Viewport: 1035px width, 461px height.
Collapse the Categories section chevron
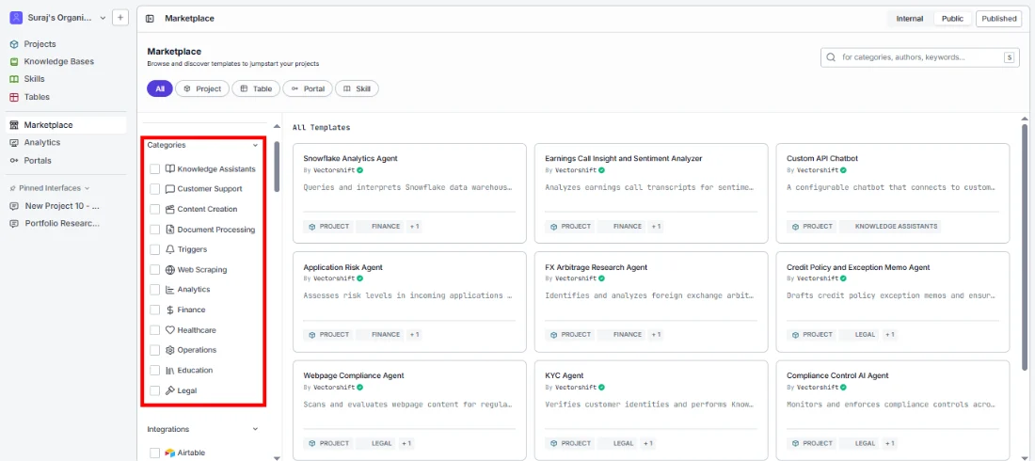255,145
